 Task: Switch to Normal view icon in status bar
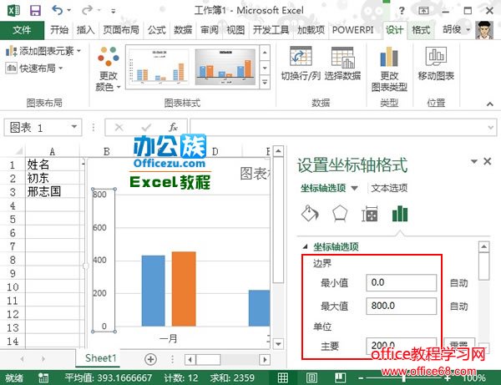point(283,377)
